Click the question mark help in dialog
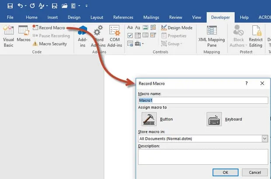Screen dimensions: 271x179 247,83
